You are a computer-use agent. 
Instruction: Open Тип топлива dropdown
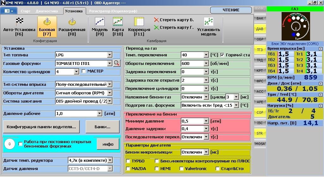click(110, 55)
